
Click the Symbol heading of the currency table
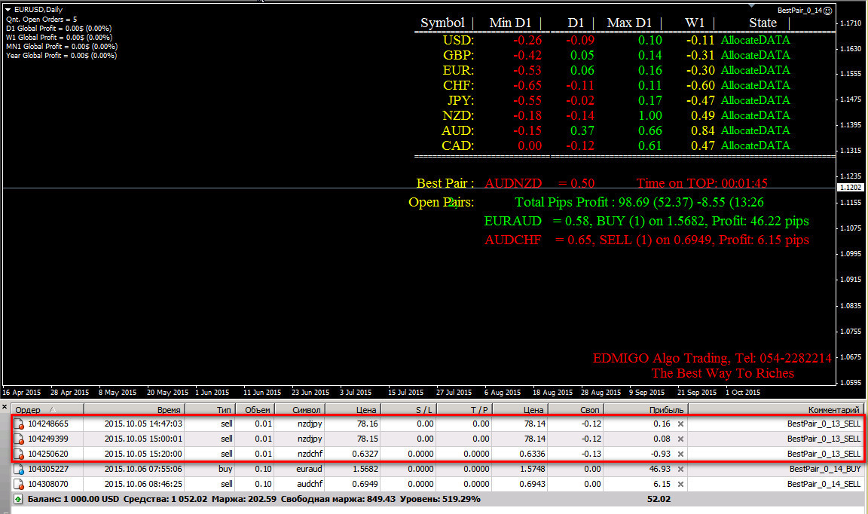click(x=442, y=23)
